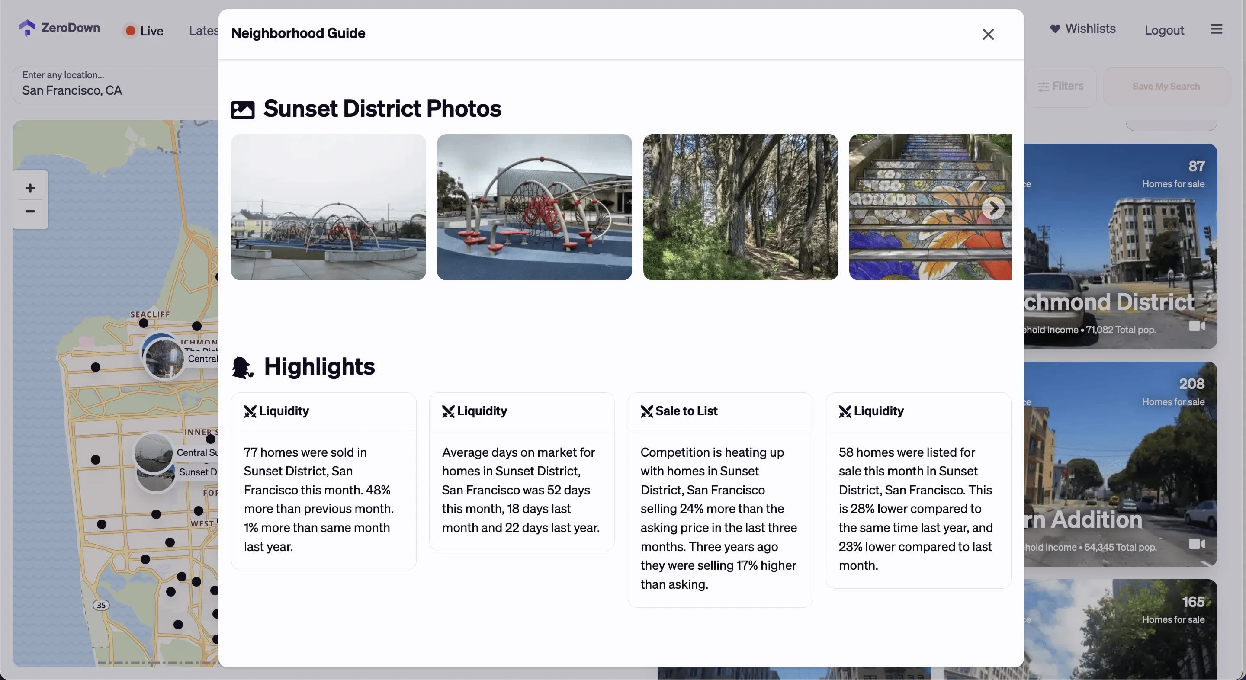Click the Sunset District Photos image icon

(242, 109)
